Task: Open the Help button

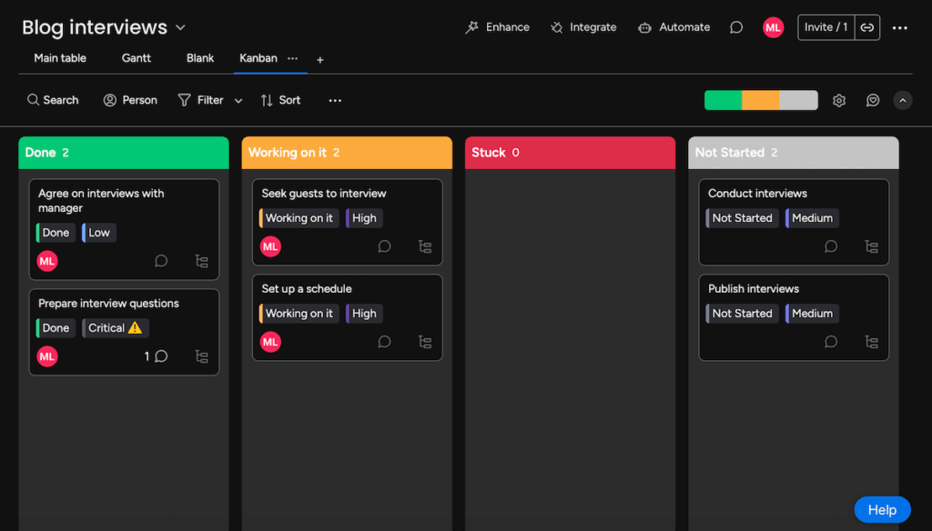Action: point(881,509)
